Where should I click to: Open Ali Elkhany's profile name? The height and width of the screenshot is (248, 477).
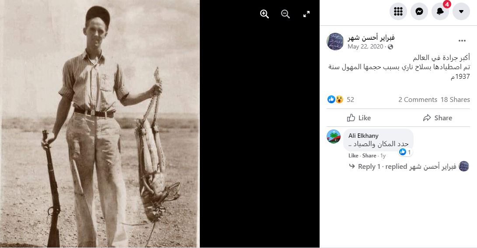point(363,136)
